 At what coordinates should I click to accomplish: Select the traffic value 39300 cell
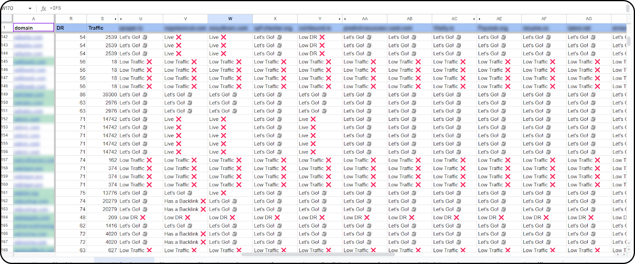tap(102, 95)
